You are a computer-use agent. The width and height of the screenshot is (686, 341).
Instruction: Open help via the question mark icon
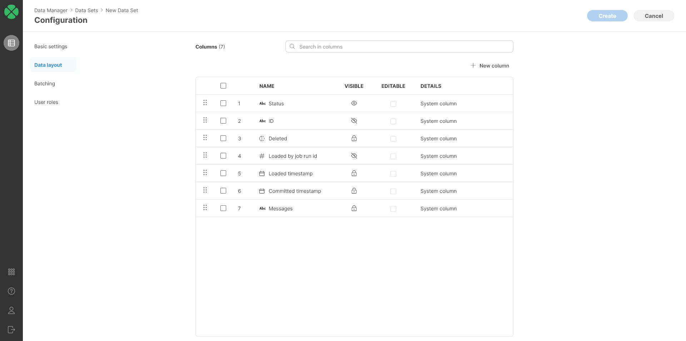pyautogui.click(x=11, y=291)
